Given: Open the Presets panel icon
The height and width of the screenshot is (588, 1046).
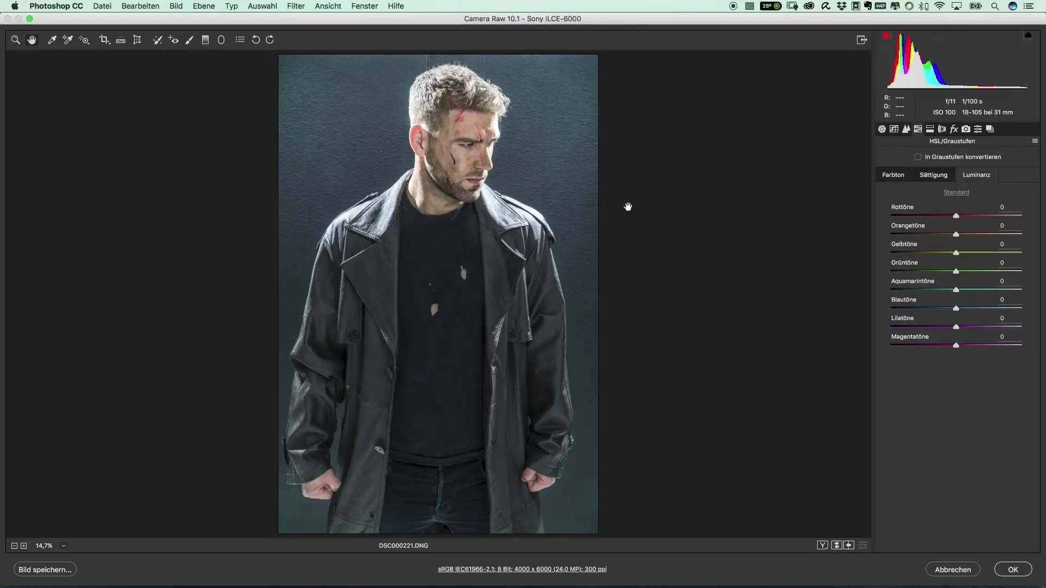Looking at the screenshot, I should tap(978, 129).
